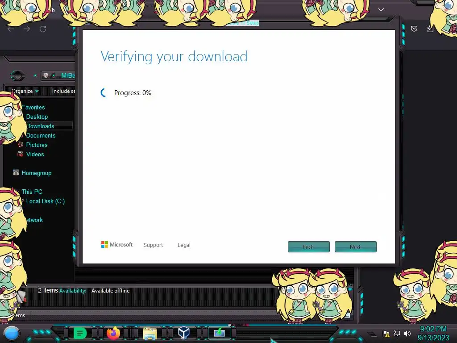Screen dimensions: 457x343
Task: Click the network tray icon
Action: tap(397, 333)
